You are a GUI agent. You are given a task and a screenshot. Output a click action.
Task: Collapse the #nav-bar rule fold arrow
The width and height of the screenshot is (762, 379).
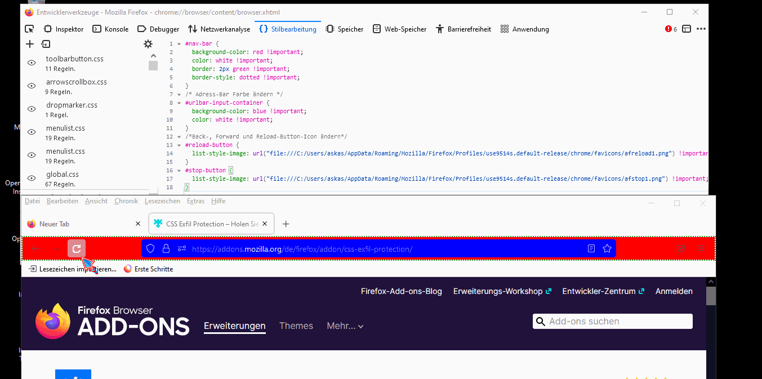pyautogui.click(x=179, y=43)
